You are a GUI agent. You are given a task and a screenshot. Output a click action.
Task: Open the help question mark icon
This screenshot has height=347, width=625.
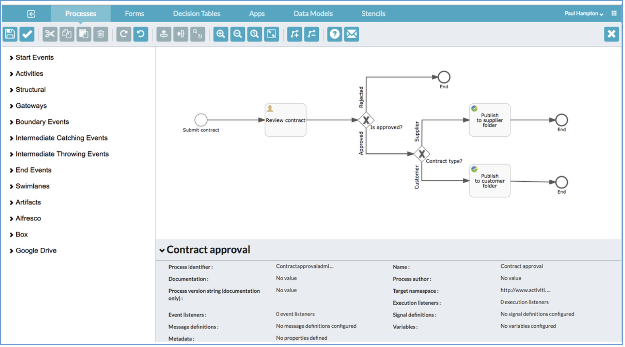pyautogui.click(x=334, y=34)
